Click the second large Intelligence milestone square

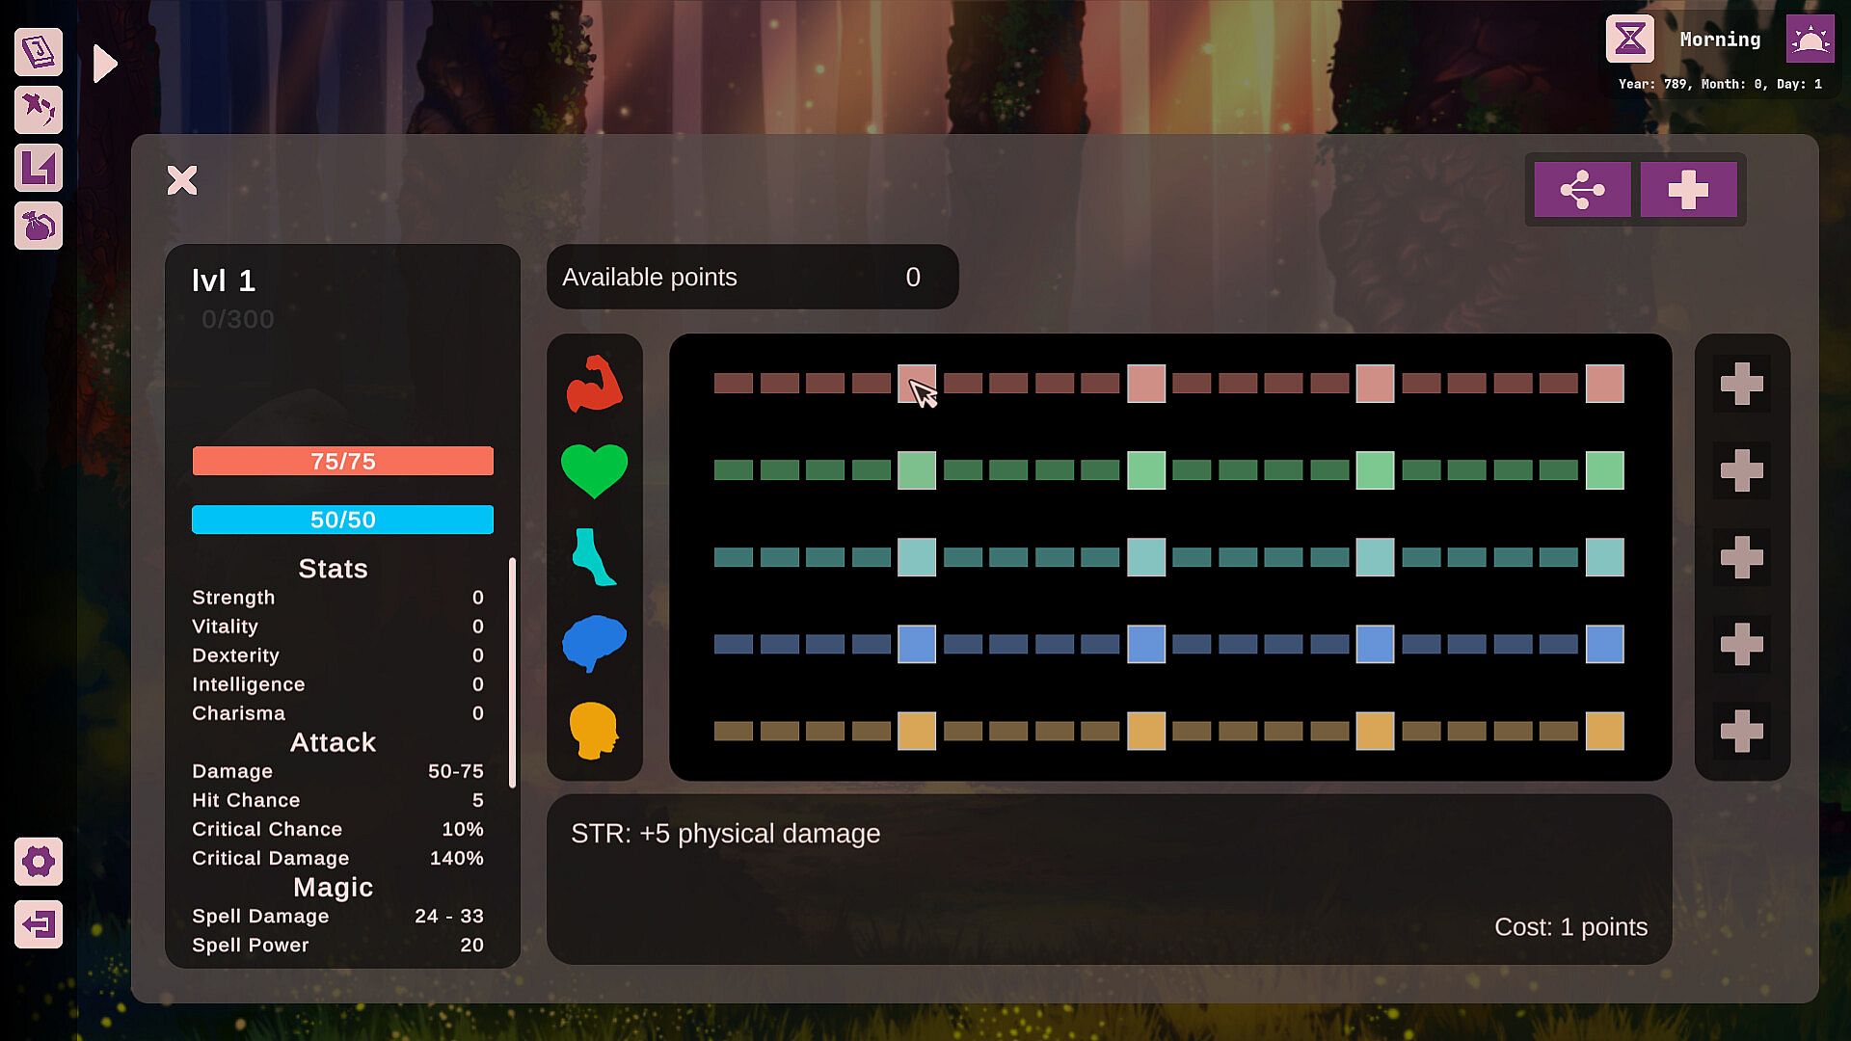(1145, 644)
